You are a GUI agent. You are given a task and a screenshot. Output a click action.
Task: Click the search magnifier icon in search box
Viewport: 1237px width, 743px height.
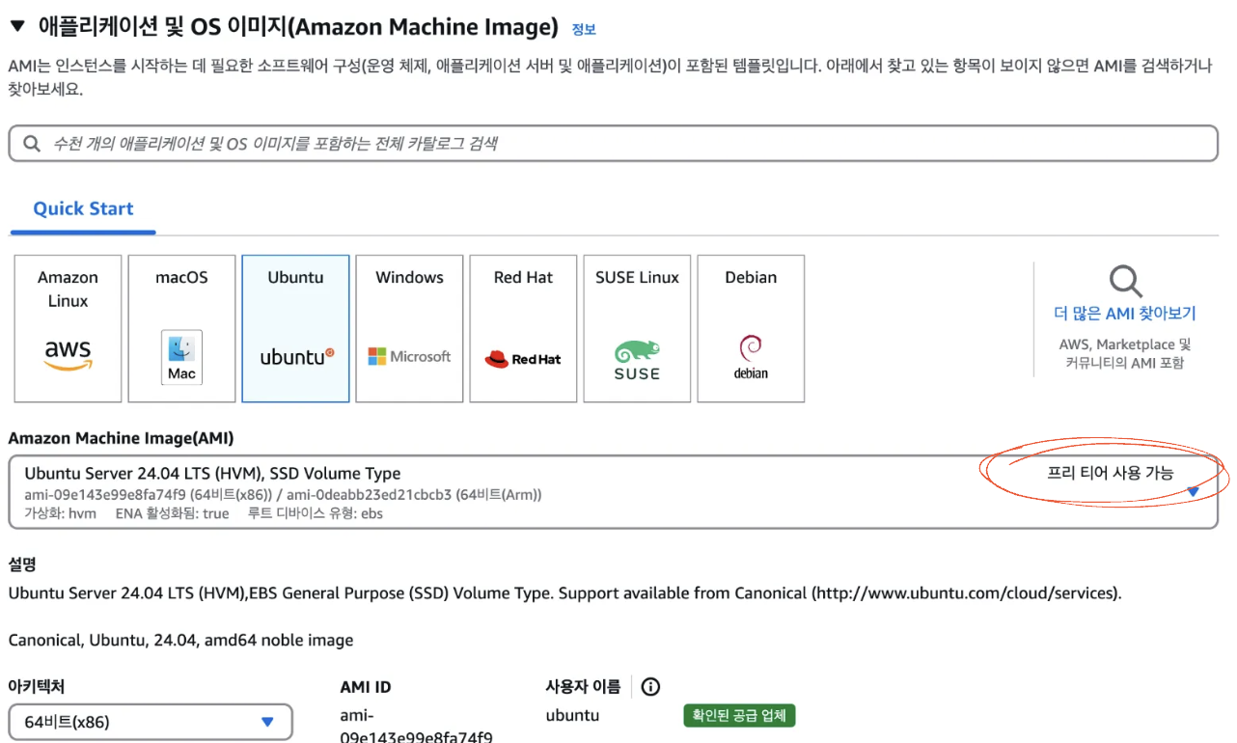(32, 143)
